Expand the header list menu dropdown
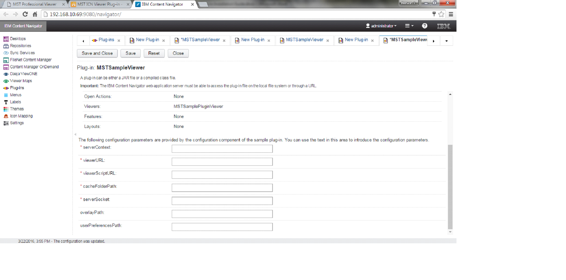 click(x=409, y=26)
